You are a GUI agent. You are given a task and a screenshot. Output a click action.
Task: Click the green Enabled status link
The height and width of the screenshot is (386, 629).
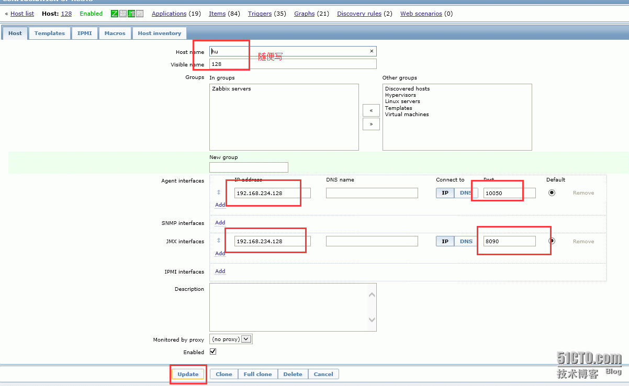(x=91, y=14)
